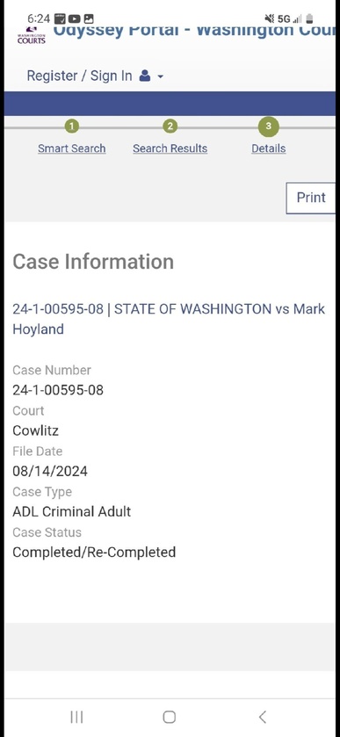Image resolution: width=340 pixels, height=737 pixels.
Task: Tap the YouTube notification icon in status bar
Action: coord(75,18)
